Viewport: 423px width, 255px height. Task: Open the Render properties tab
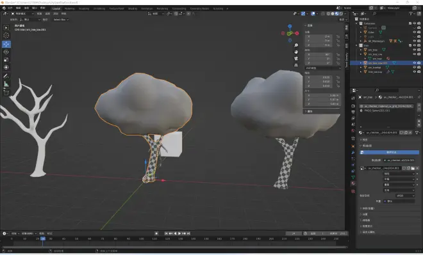pyautogui.click(x=353, y=105)
